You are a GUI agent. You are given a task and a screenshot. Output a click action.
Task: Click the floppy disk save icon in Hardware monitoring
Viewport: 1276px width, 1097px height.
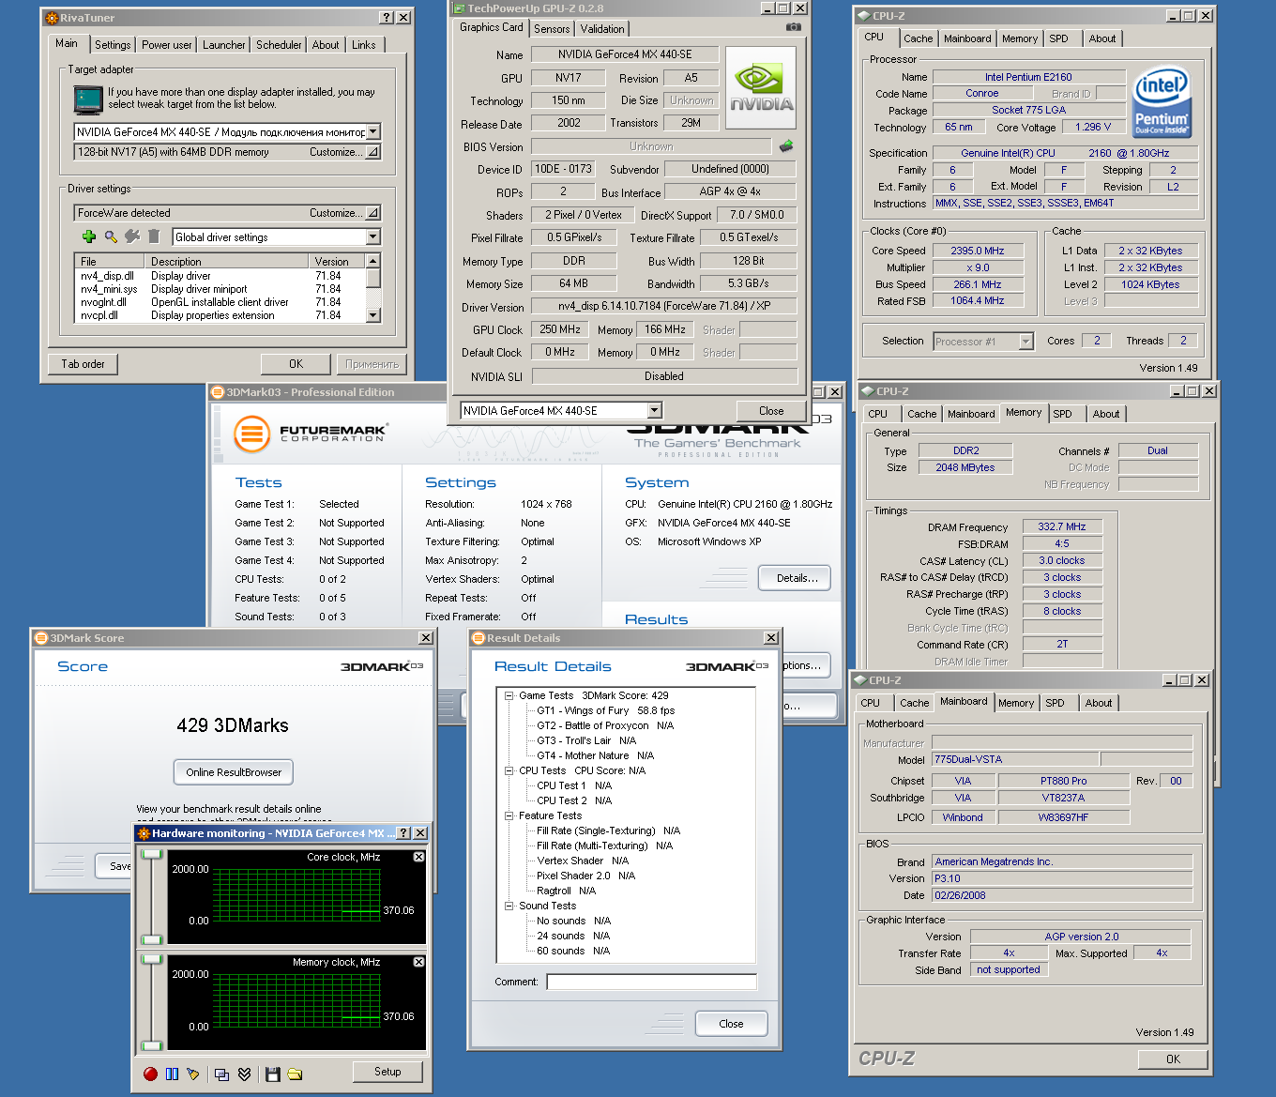pyautogui.click(x=273, y=1074)
